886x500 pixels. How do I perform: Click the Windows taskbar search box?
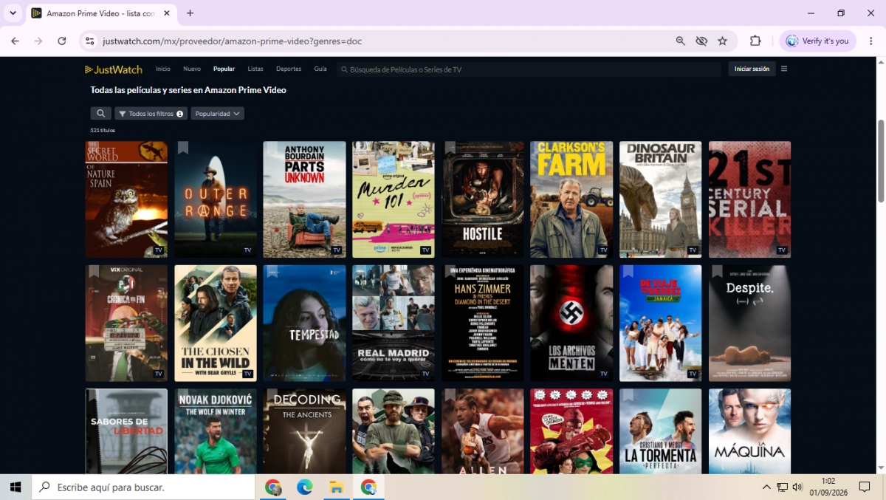tap(143, 487)
